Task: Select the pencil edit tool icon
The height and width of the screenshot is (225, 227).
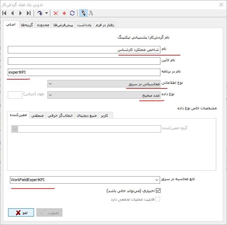Action: [83, 13]
